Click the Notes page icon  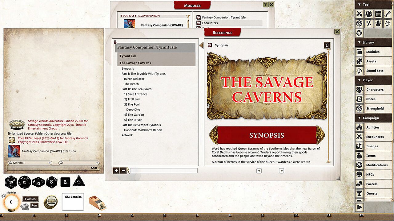point(359,99)
